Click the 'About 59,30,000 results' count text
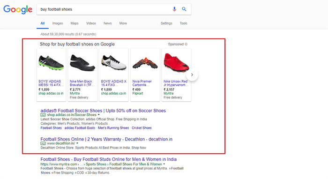Screen dimensions: 328x179 pyautogui.click(x=68, y=34)
